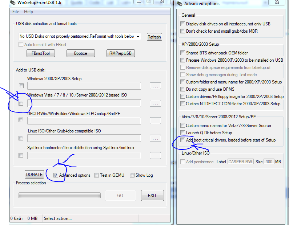Tick Shared BTS driver pack OEM folder
289x225 pixels.
(182, 53)
